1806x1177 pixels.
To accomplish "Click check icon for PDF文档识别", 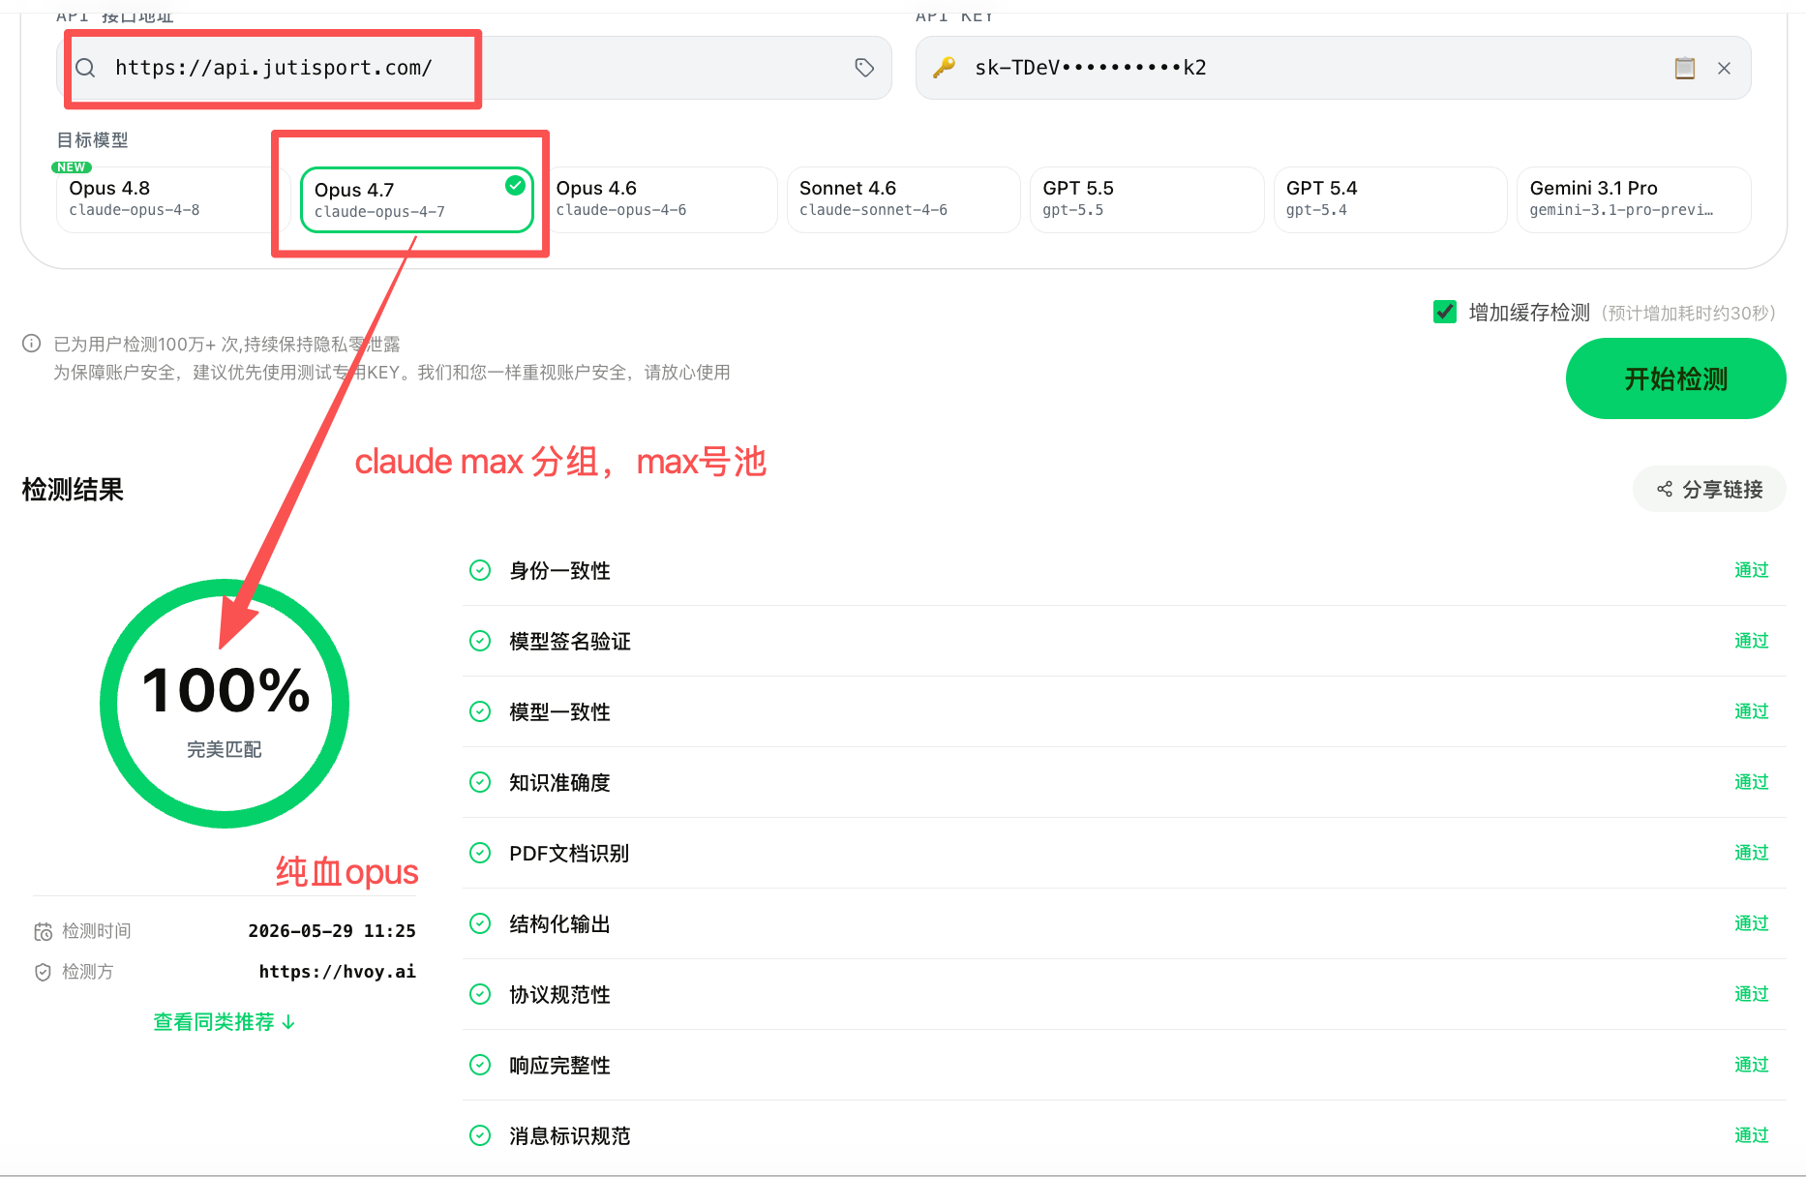I will click(x=480, y=853).
